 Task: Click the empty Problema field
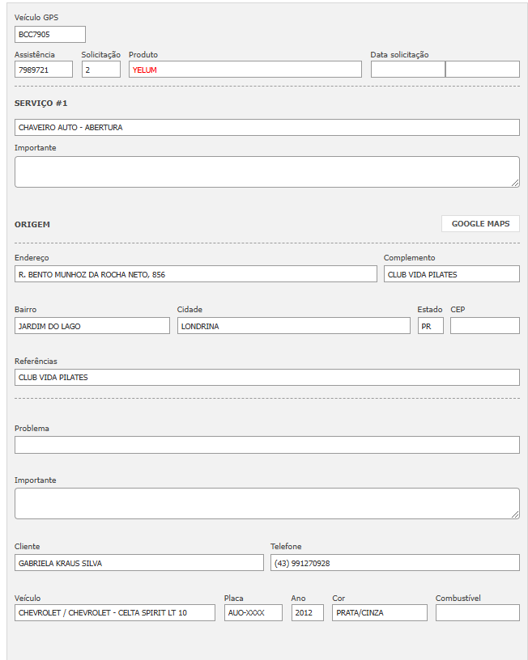tap(266, 445)
